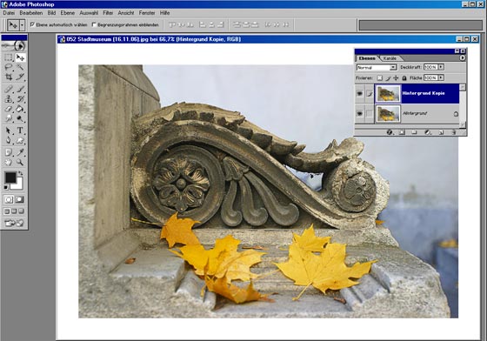
Task: Select the Magic Wand tool
Action: (20, 67)
